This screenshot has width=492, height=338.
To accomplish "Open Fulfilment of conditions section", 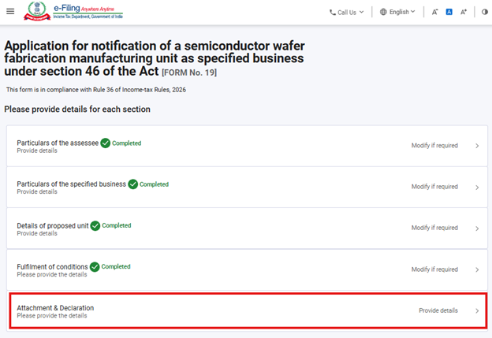I will click(x=54, y=266).
